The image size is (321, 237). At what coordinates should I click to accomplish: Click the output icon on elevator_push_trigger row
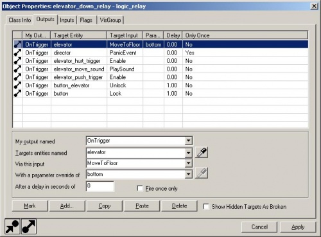(17, 77)
